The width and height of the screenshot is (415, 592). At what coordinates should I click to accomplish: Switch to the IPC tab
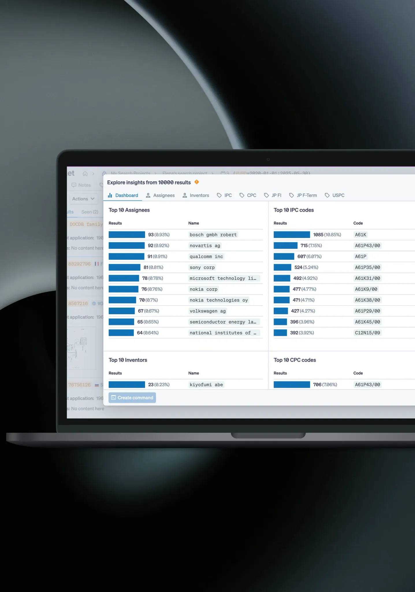(x=224, y=195)
